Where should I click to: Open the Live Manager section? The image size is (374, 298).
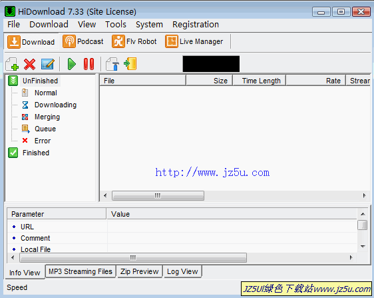194,41
